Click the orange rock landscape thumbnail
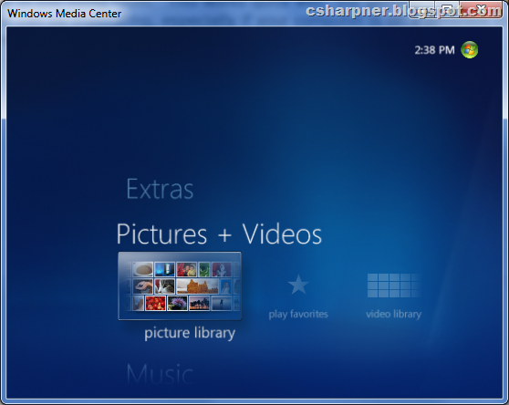The height and width of the screenshot is (405, 509). click(x=198, y=286)
